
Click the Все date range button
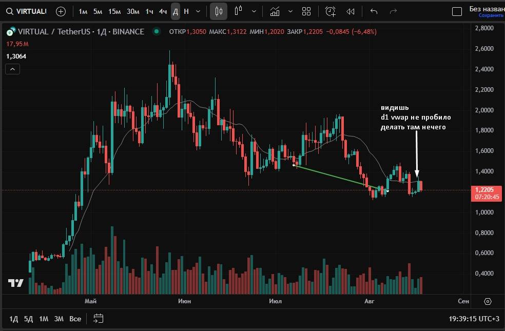pyautogui.click(x=75, y=319)
